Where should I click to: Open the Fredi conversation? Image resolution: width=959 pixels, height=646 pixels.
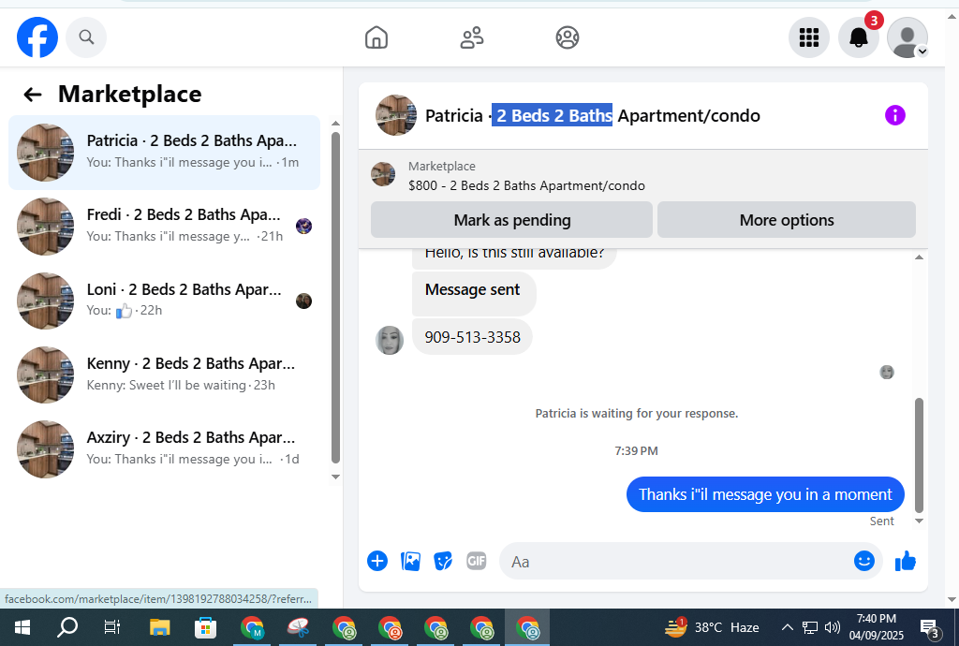point(164,227)
